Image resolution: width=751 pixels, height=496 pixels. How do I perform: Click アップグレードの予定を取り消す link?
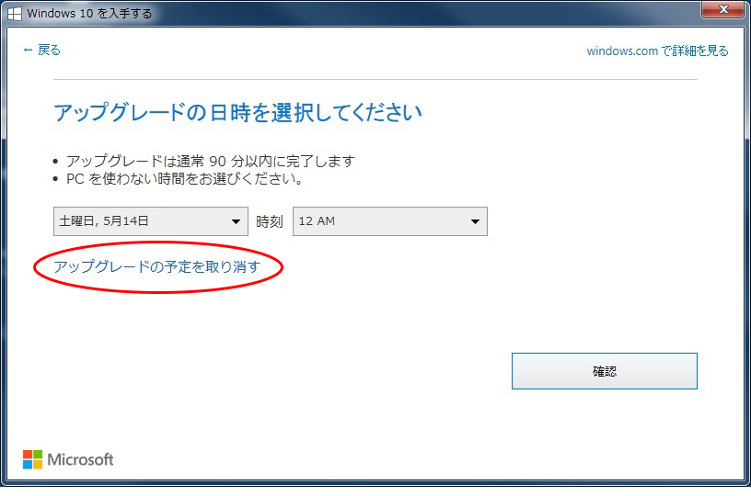pyautogui.click(x=157, y=266)
